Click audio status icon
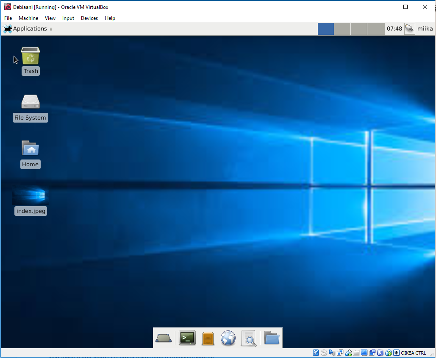436x358 pixels. 332,353
